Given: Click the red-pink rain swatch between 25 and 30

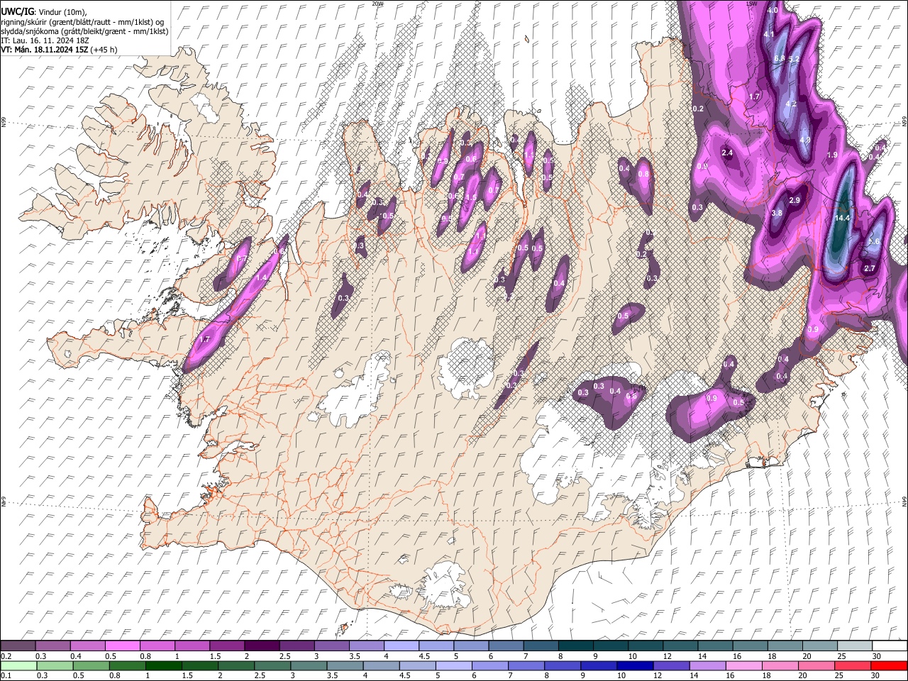Looking at the screenshot, I should point(852,665).
